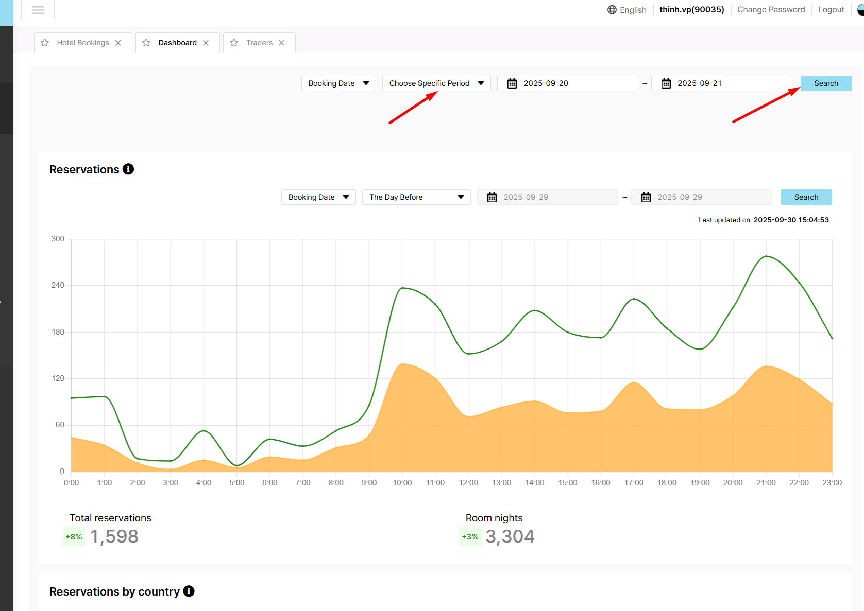
Task: Open the hamburger menu button
Action: pyautogui.click(x=38, y=10)
